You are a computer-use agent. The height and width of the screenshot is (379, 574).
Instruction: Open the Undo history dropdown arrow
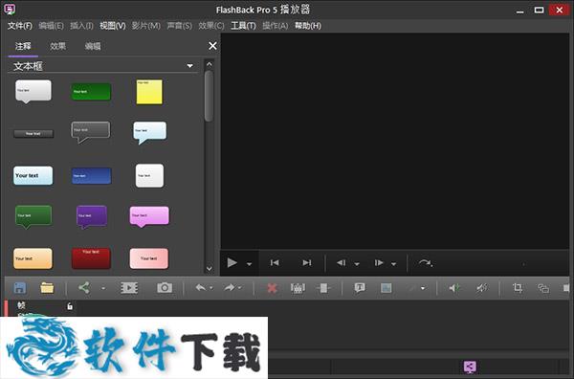coord(211,288)
